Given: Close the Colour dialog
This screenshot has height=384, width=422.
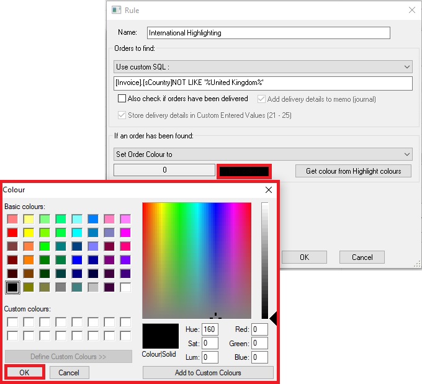Looking at the screenshot, I should click(x=269, y=190).
